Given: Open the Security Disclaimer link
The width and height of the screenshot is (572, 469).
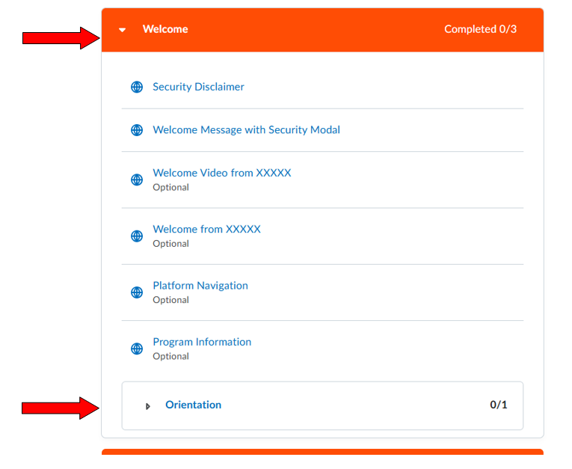Looking at the screenshot, I should pos(198,87).
